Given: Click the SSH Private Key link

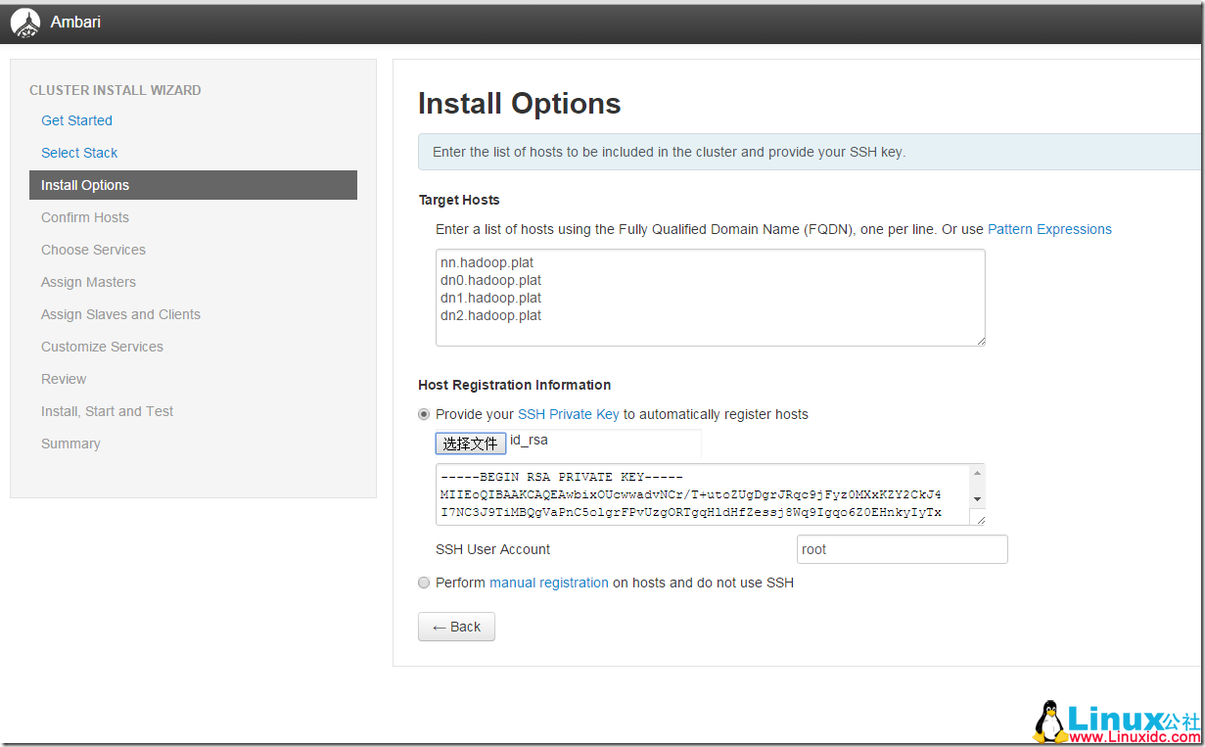Looking at the screenshot, I should click(568, 414).
